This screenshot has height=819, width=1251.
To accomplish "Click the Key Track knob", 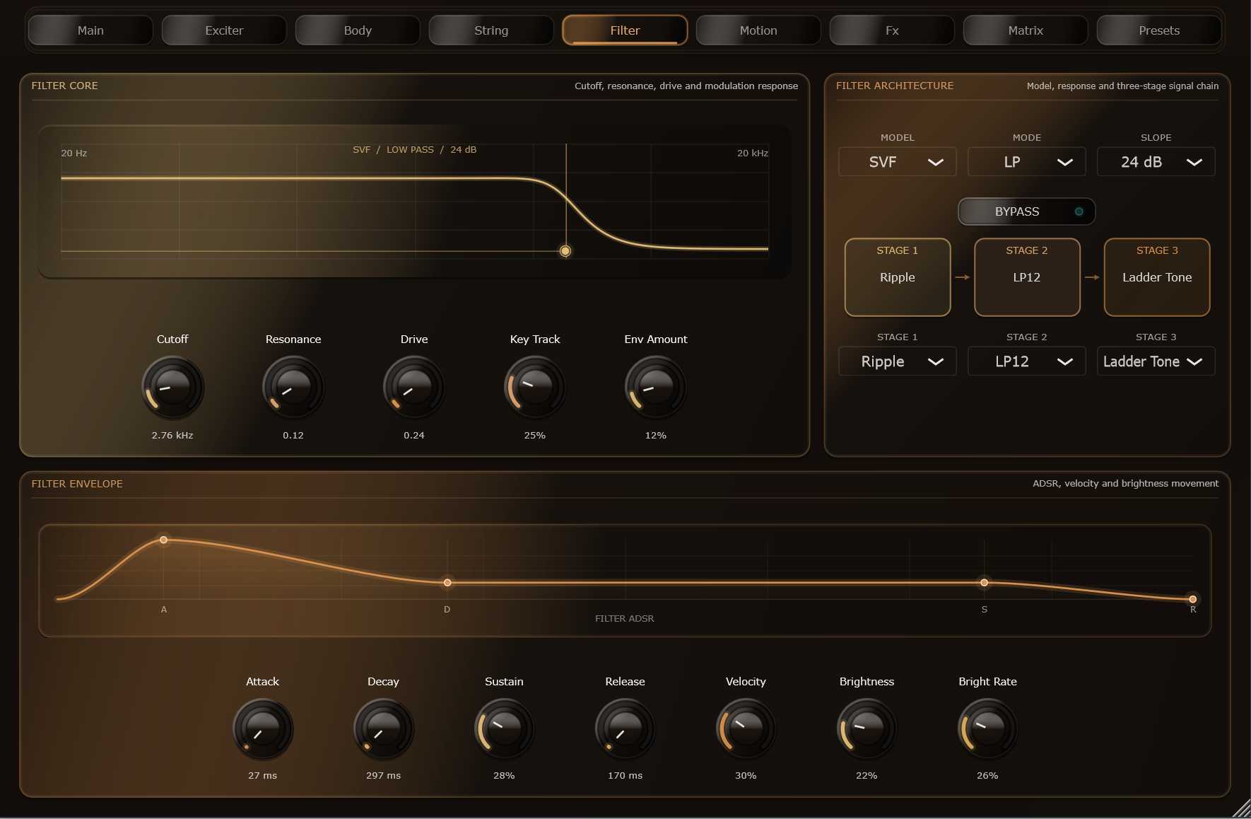I will tap(535, 387).
